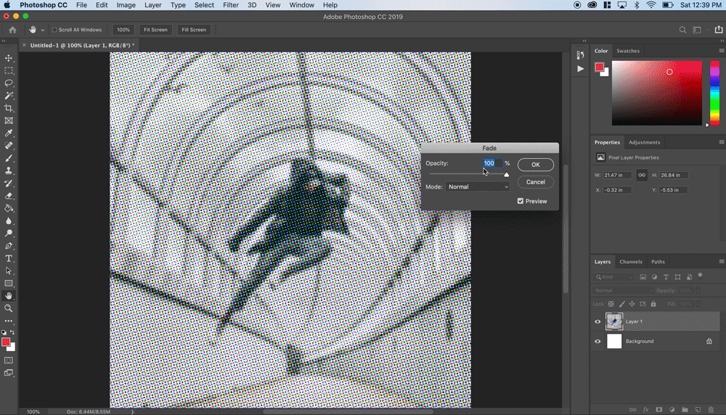
Task: Toggle the Preview checkbox in Fade dialog
Action: 521,201
